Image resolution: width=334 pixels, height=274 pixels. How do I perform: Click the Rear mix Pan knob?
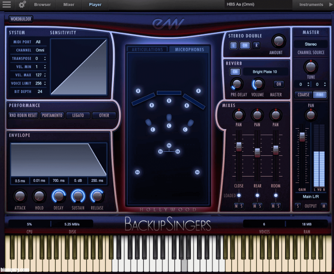(x=257, y=115)
